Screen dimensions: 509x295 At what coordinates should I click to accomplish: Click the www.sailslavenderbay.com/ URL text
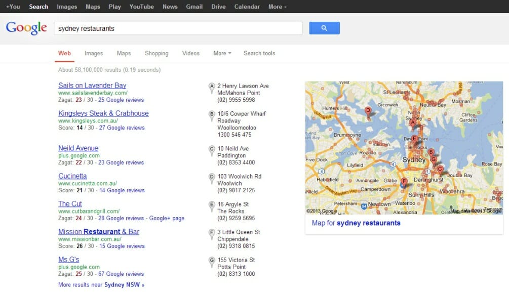(x=93, y=93)
